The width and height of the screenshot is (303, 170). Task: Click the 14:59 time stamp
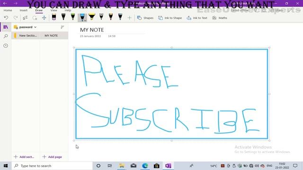(112, 36)
